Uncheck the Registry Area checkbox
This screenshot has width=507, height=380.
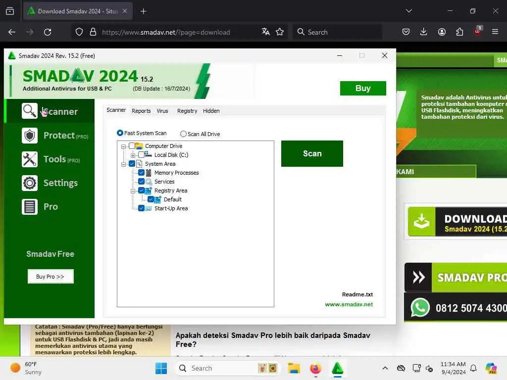(141, 190)
